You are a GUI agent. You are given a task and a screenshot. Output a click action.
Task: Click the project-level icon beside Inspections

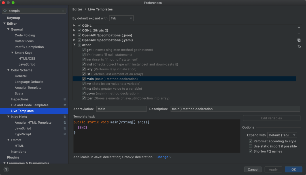coord(65,99)
